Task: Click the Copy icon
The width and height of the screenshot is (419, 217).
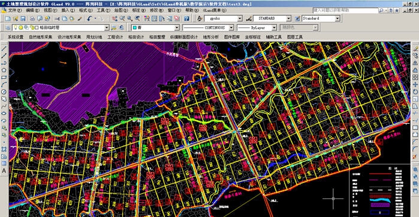Action: click(x=65, y=19)
